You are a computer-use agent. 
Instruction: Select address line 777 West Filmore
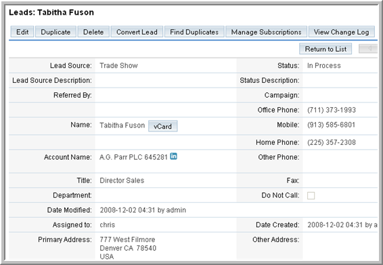(x=127, y=239)
